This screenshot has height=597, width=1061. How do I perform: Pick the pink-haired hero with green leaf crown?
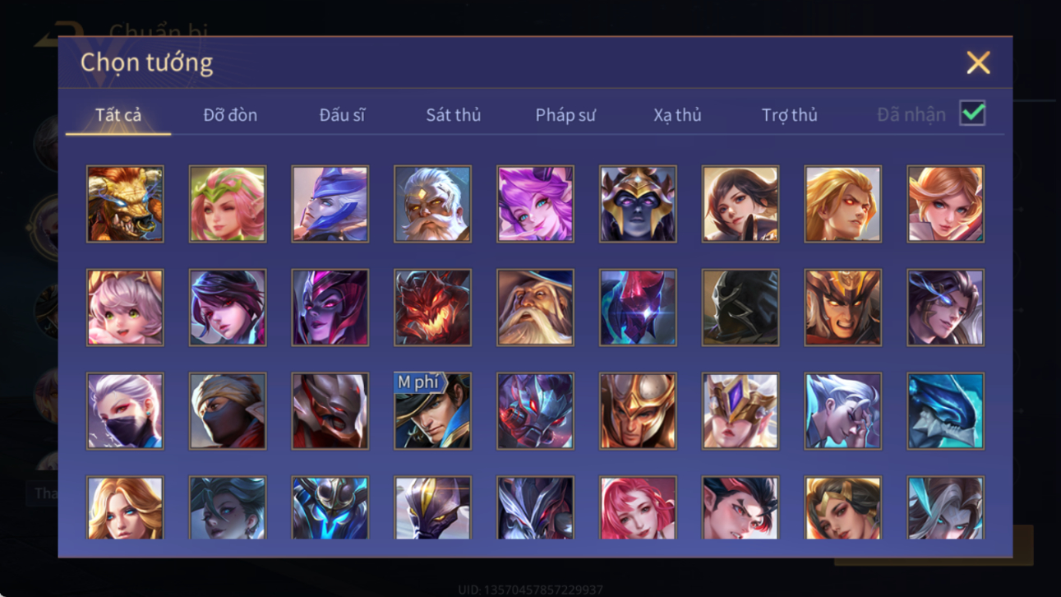(x=228, y=204)
